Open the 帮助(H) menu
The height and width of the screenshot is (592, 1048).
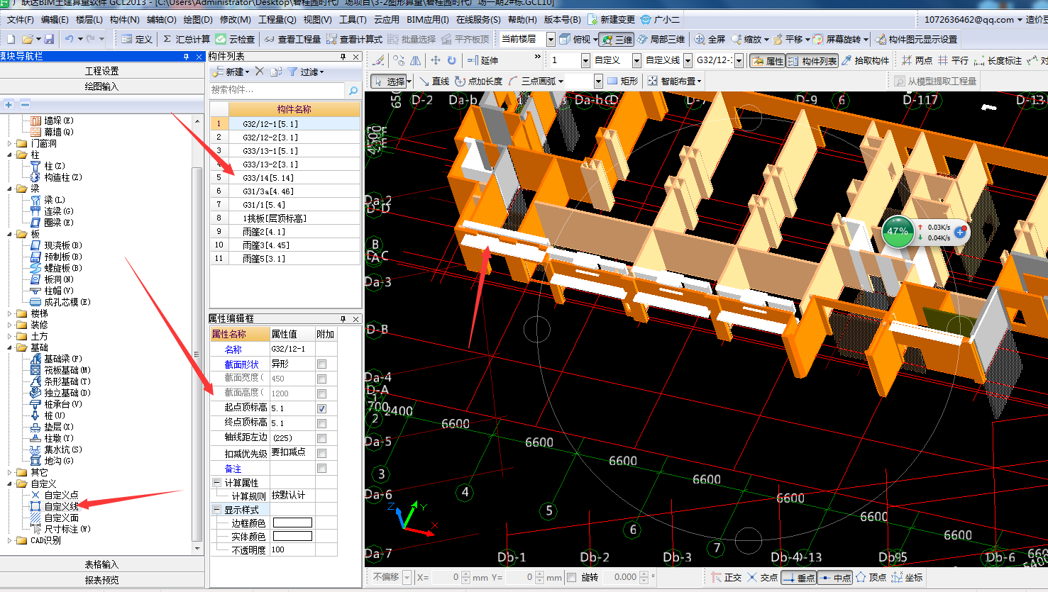(522, 19)
